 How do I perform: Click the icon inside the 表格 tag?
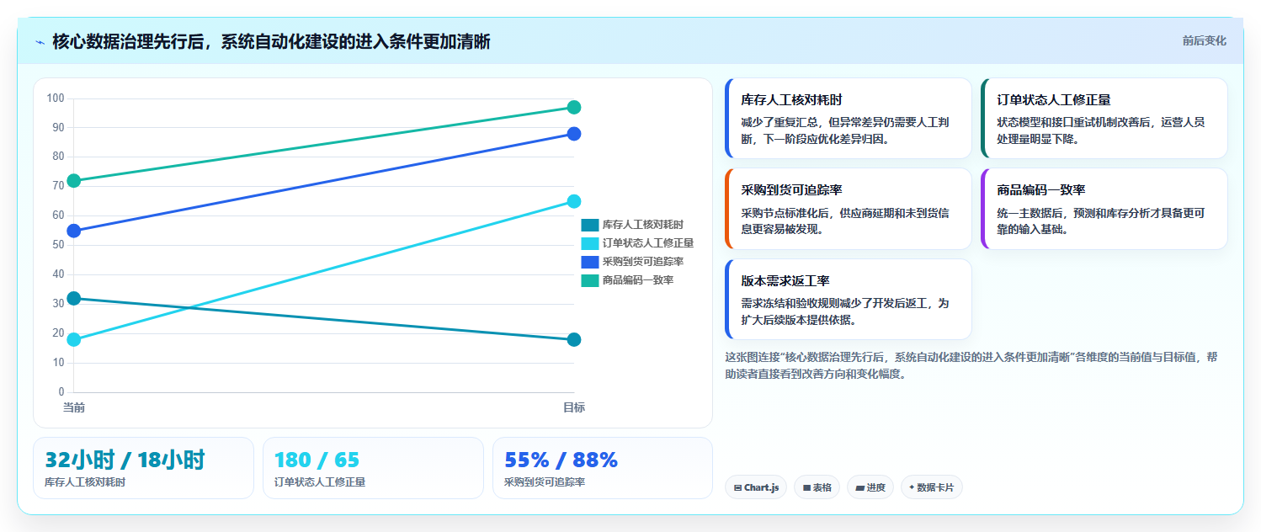tap(806, 487)
